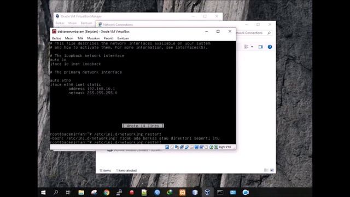The image size is (350, 197).
Task: Click the '1 item selected' status text
Action: (x=126, y=170)
